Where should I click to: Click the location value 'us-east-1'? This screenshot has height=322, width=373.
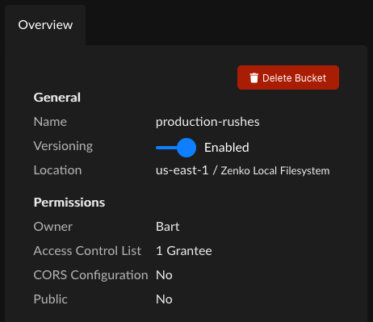[182, 170]
